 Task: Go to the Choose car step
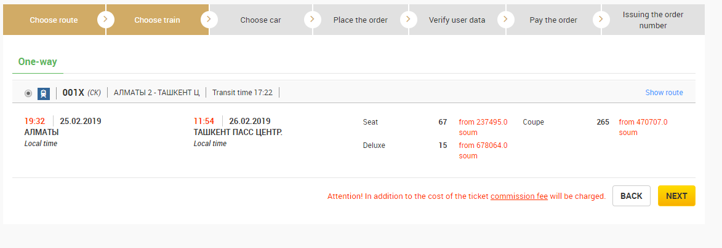point(260,20)
